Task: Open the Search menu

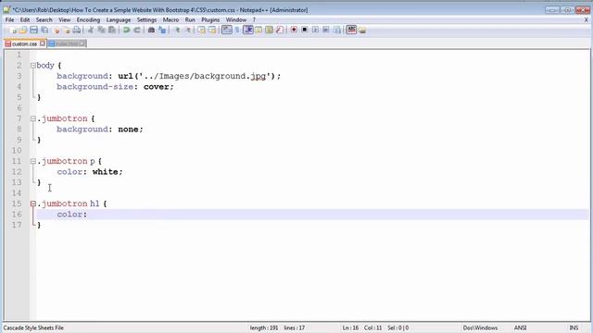Action: point(44,19)
